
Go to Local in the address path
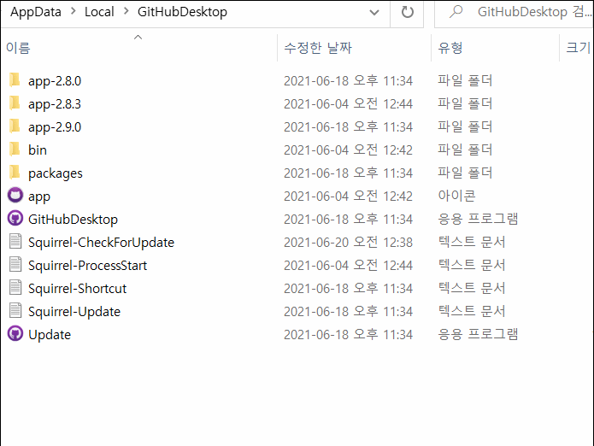pos(99,12)
